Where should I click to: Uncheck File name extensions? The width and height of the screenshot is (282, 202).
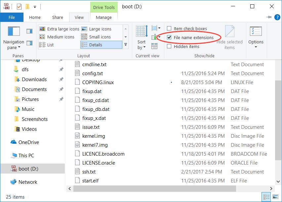[x=169, y=38]
